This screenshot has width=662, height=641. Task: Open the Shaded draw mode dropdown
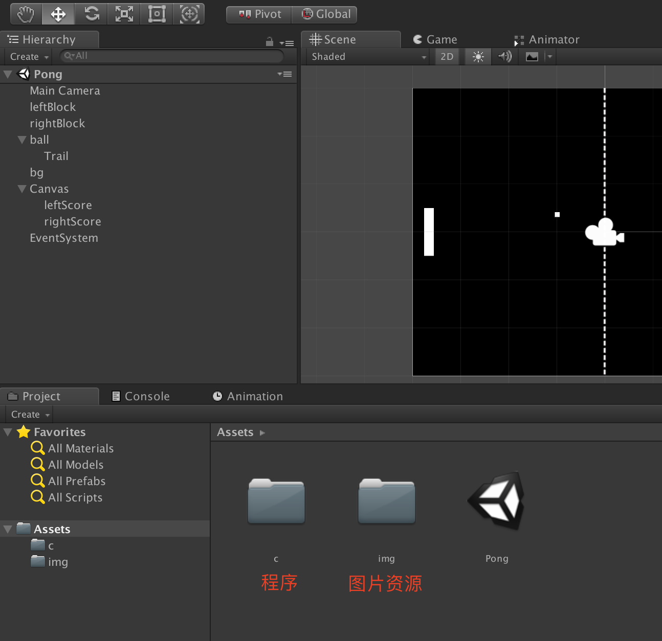(367, 56)
